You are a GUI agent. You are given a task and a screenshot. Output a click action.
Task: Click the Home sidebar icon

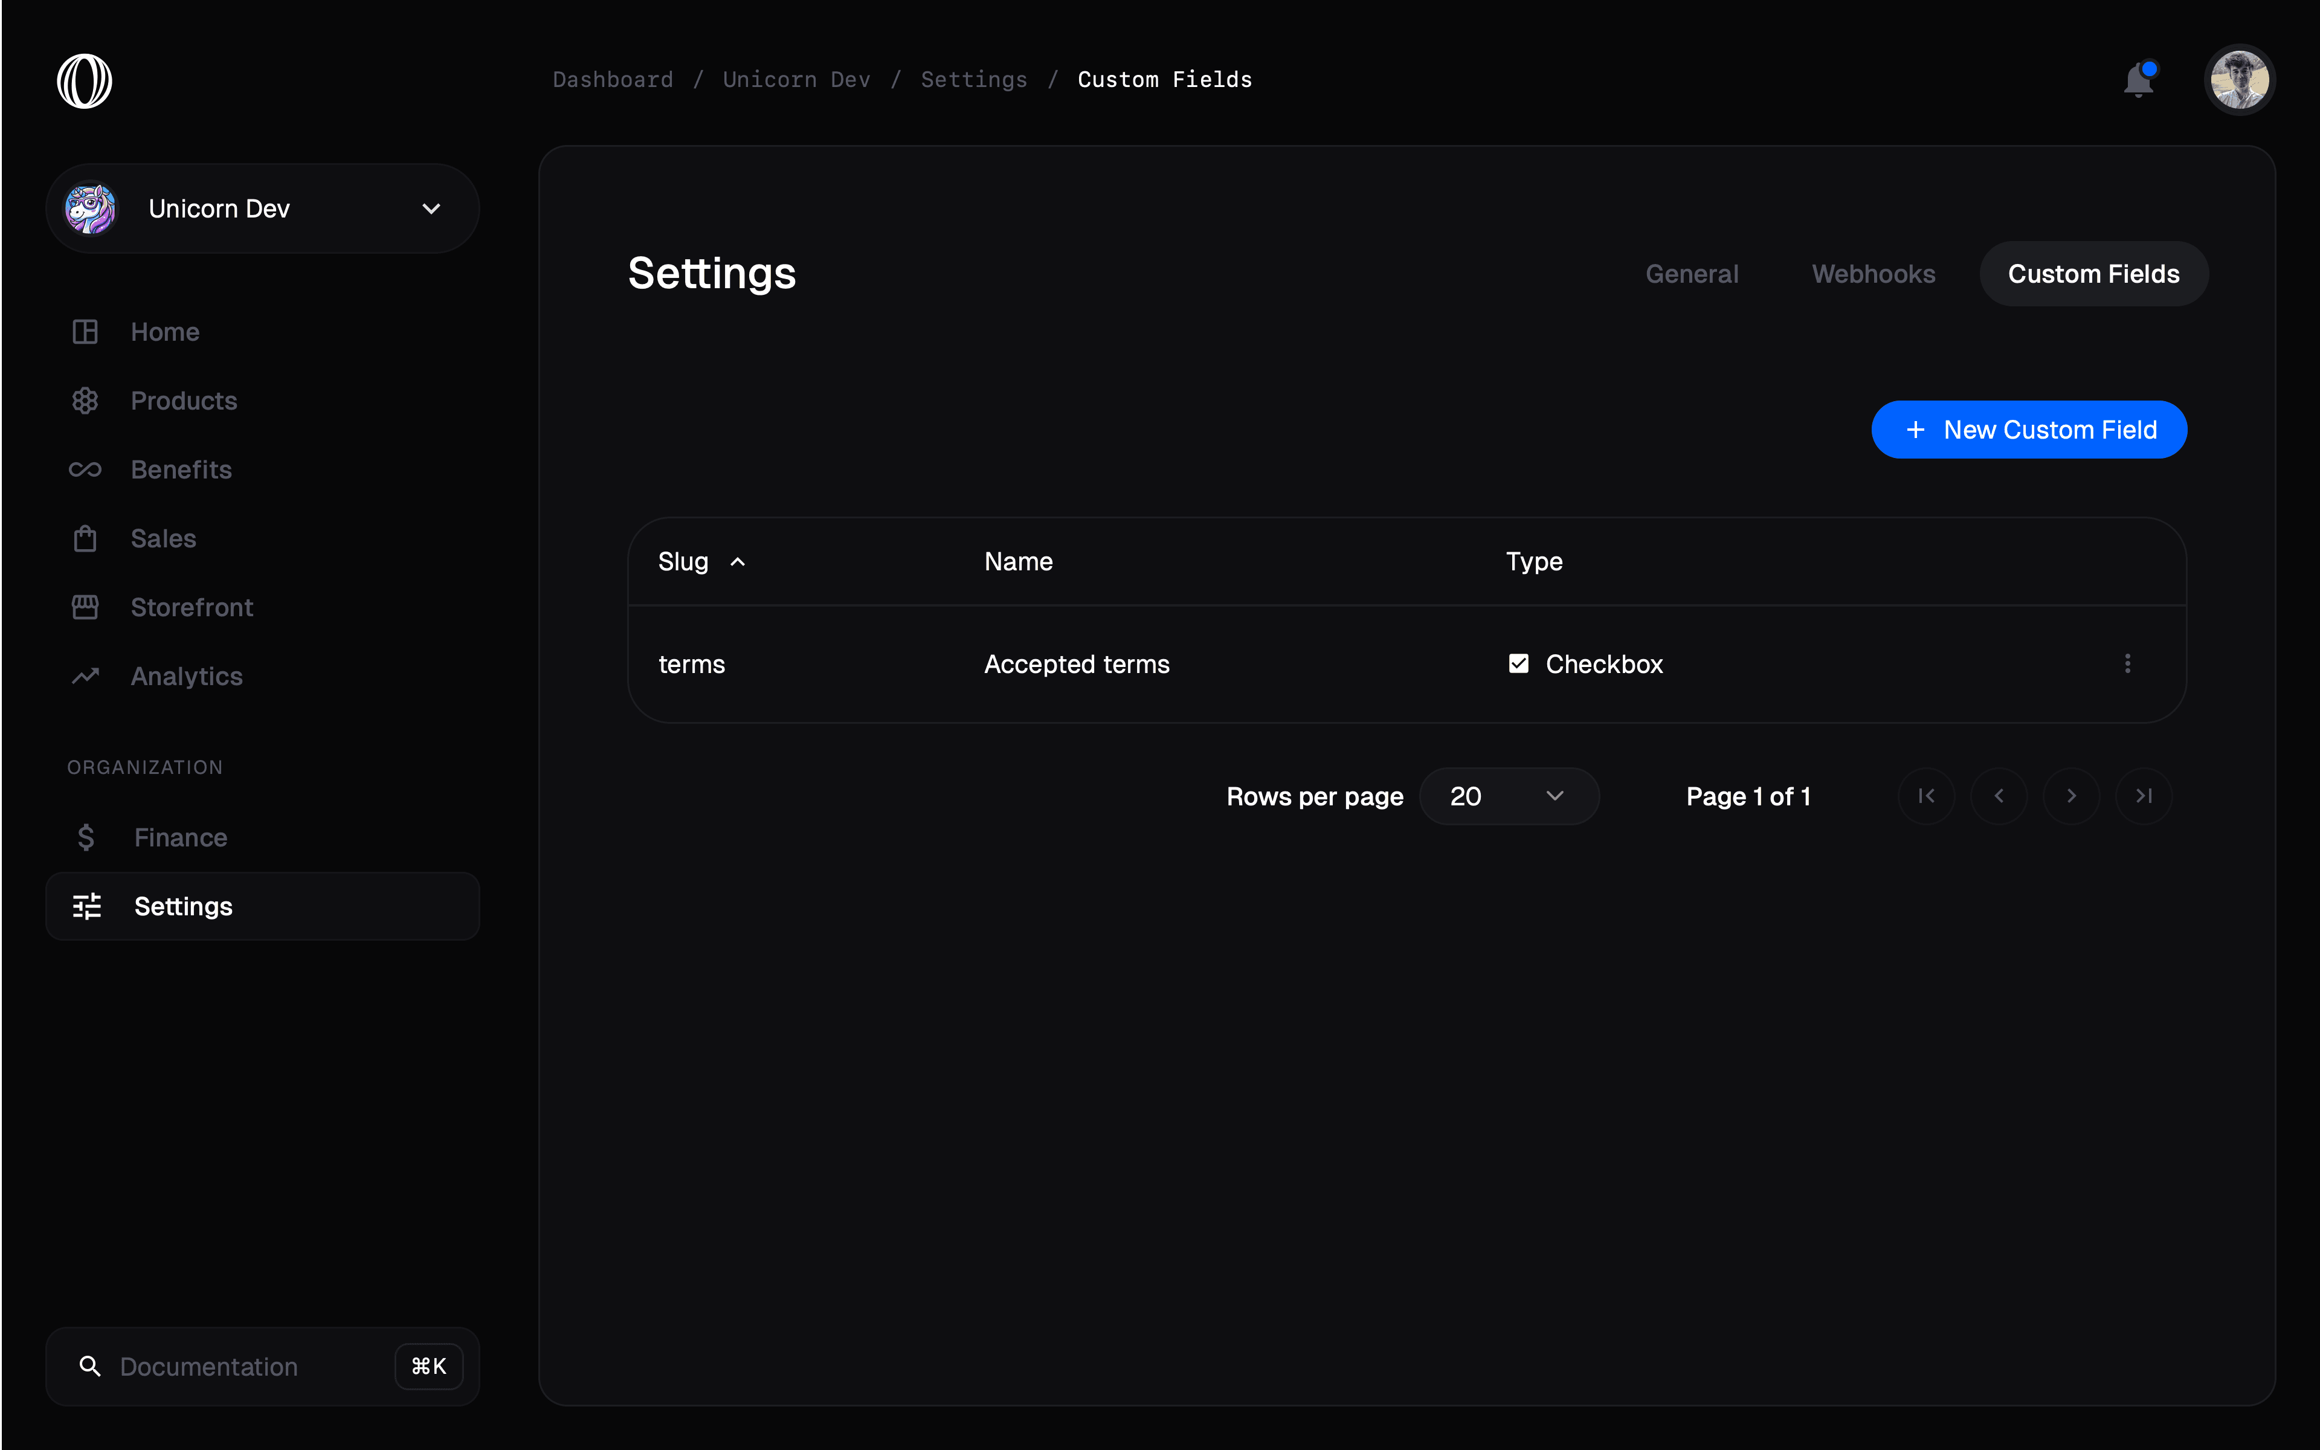85,330
